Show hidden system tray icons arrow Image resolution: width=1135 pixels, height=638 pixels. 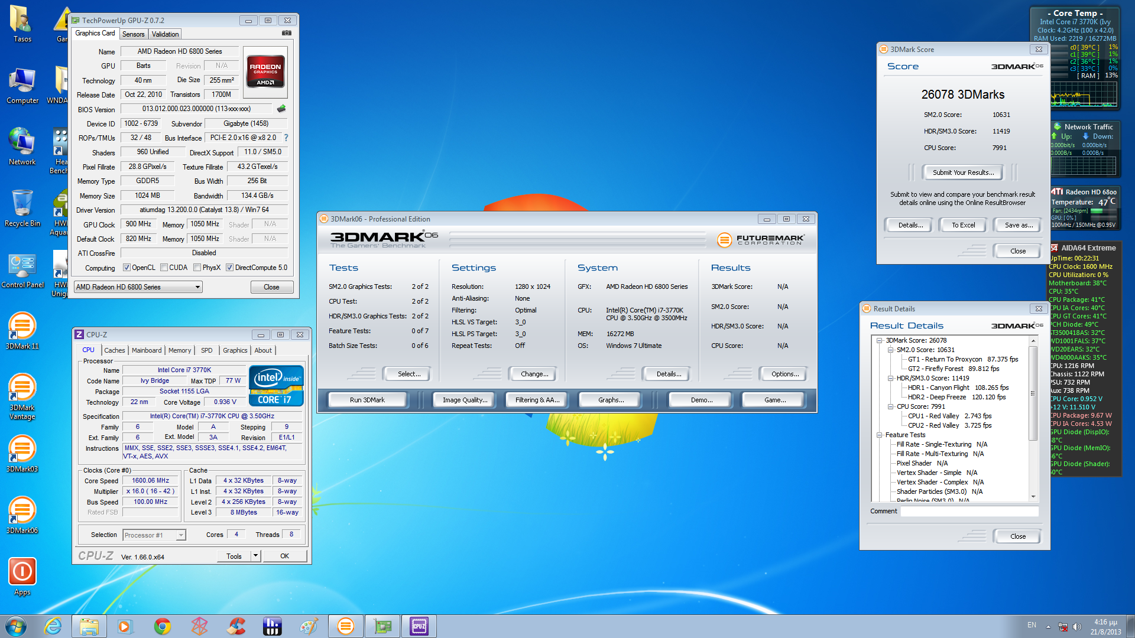pos(1048,627)
